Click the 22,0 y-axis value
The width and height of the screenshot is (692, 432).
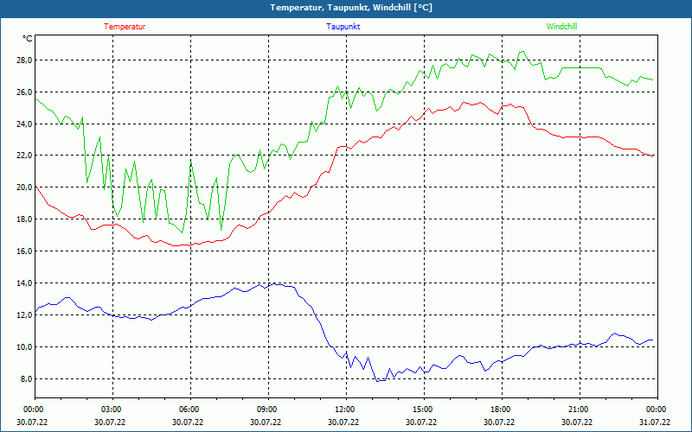click(24, 156)
